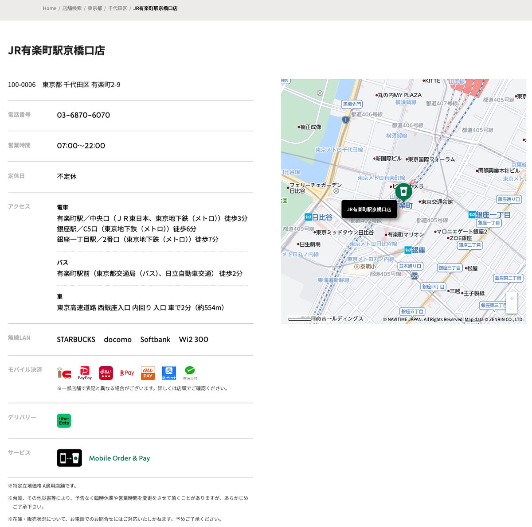Image resolution: width=532 pixels, height=527 pixels.
Task: Click the 東京国際フォーラム label on map
Action: tap(430, 159)
